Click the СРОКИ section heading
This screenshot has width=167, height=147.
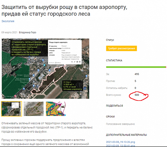click(110, 117)
